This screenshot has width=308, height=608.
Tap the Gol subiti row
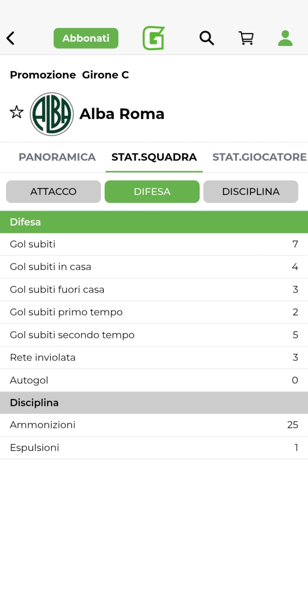coord(154,244)
